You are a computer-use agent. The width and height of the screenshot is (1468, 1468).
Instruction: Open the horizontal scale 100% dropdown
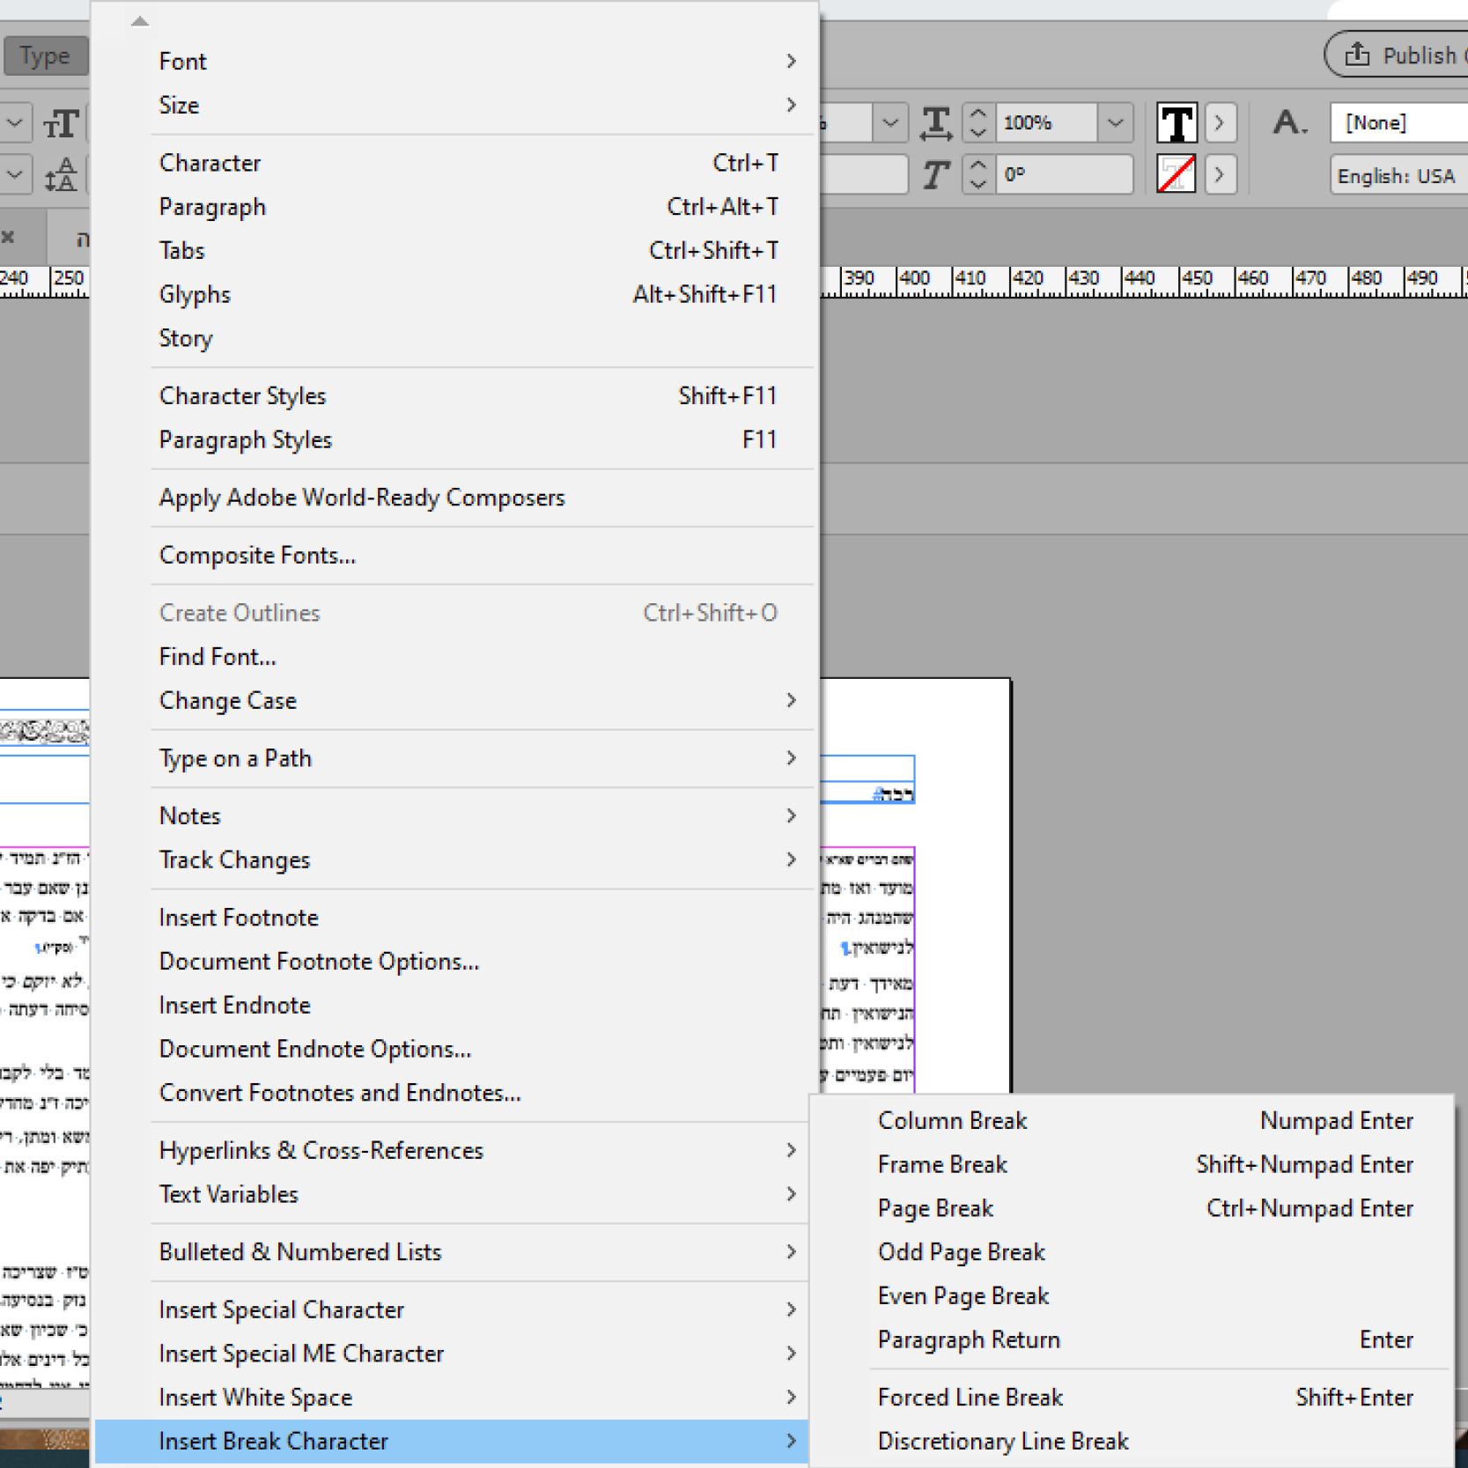pos(1116,122)
